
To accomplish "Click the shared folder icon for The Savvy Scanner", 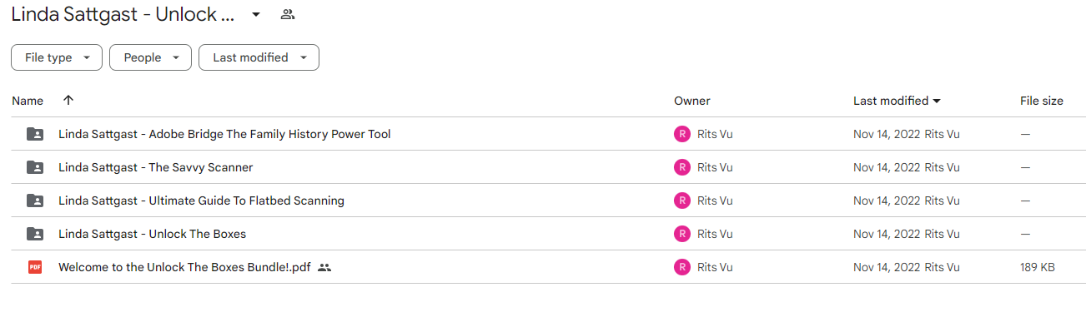I will 34,167.
